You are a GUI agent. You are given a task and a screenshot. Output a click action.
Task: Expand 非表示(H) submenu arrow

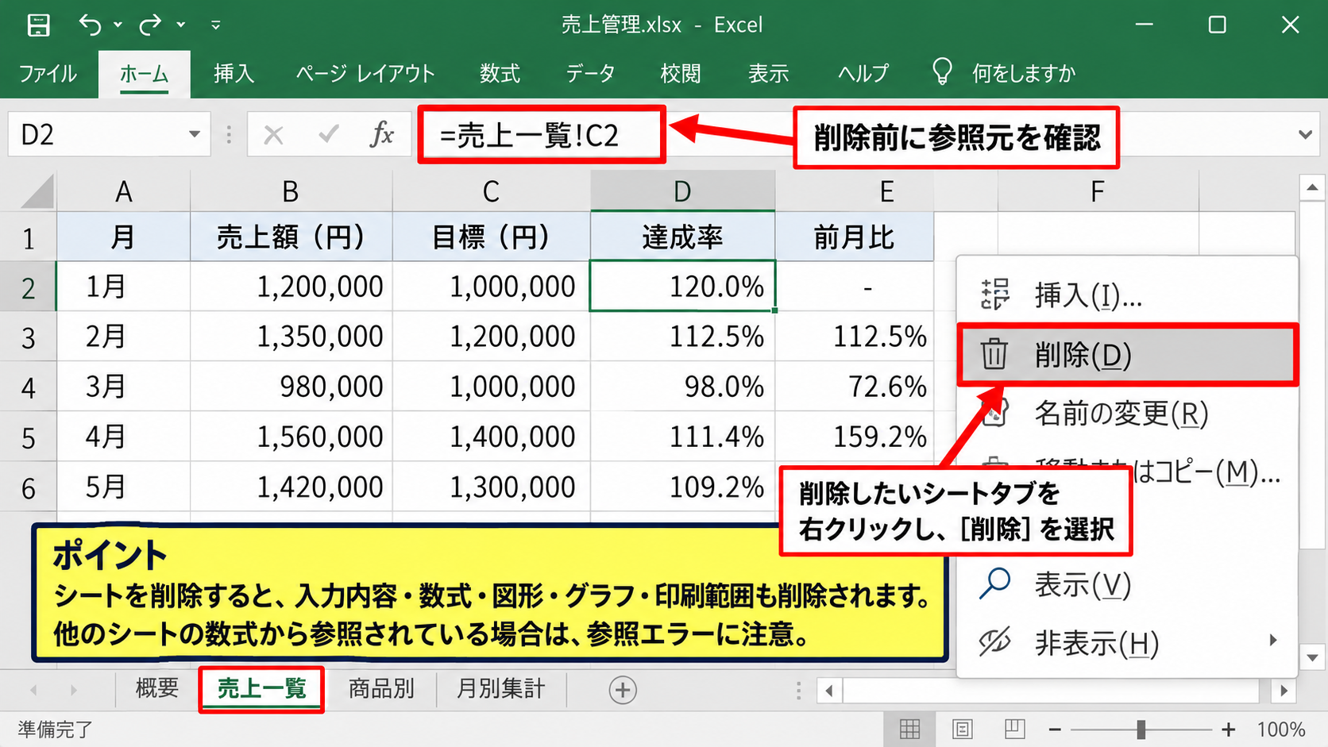(x=1272, y=641)
